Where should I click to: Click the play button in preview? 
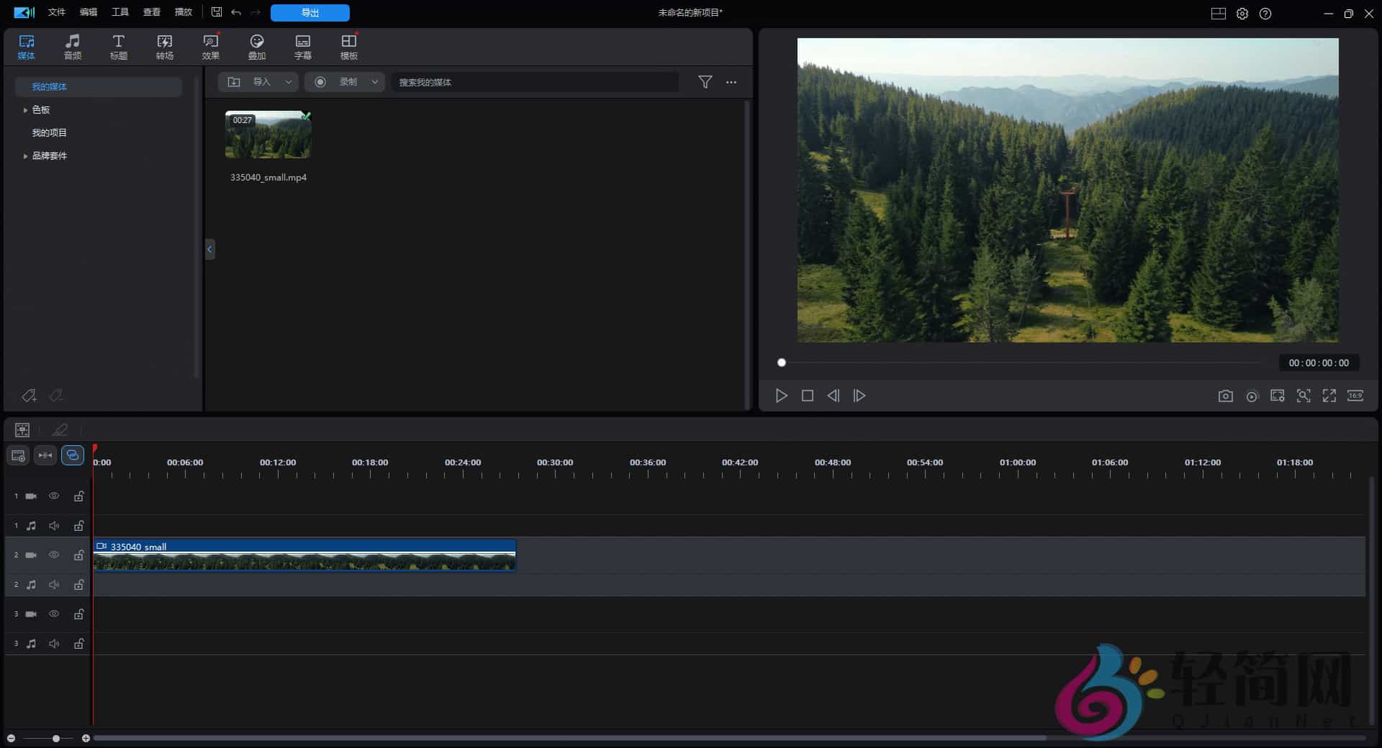coord(781,396)
